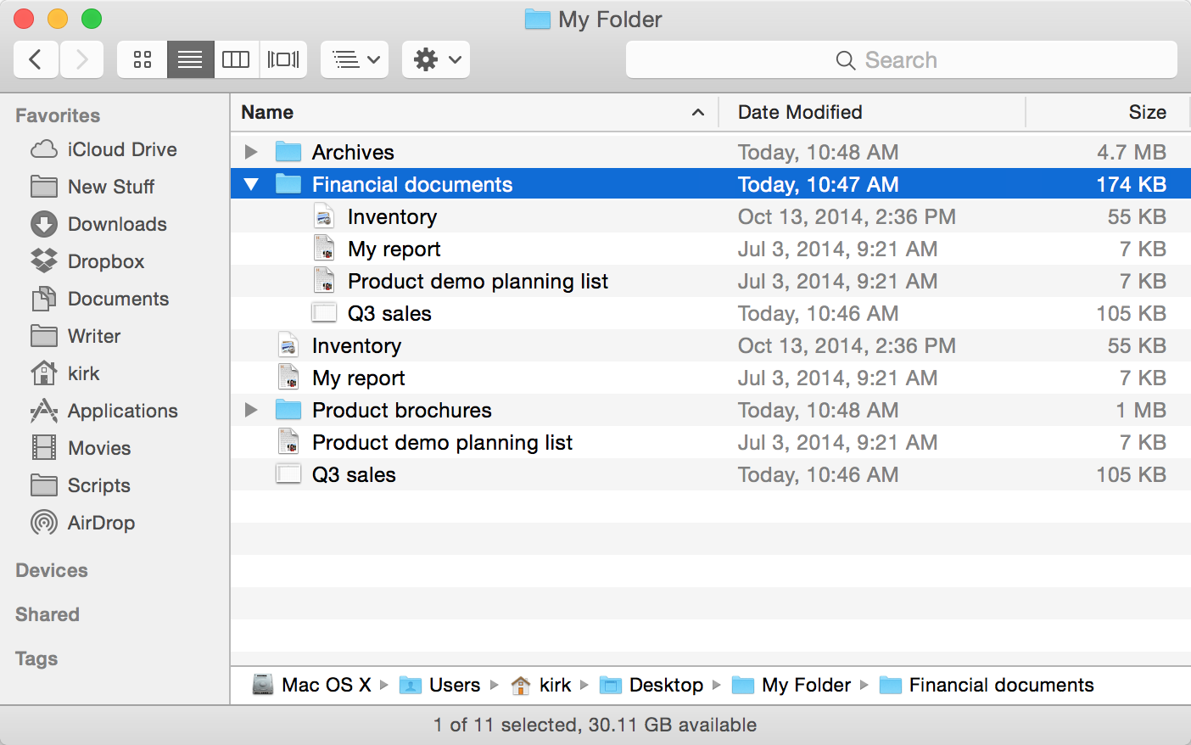Switch to icon view
This screenshot has height=745, width=1191.
click(143, 59)
